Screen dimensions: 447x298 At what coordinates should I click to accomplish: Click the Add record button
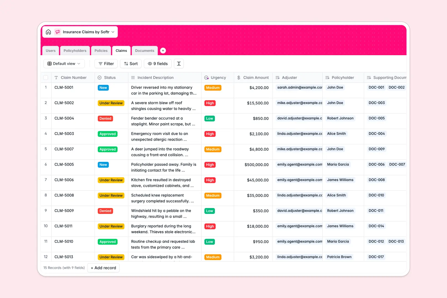(103, 268)
